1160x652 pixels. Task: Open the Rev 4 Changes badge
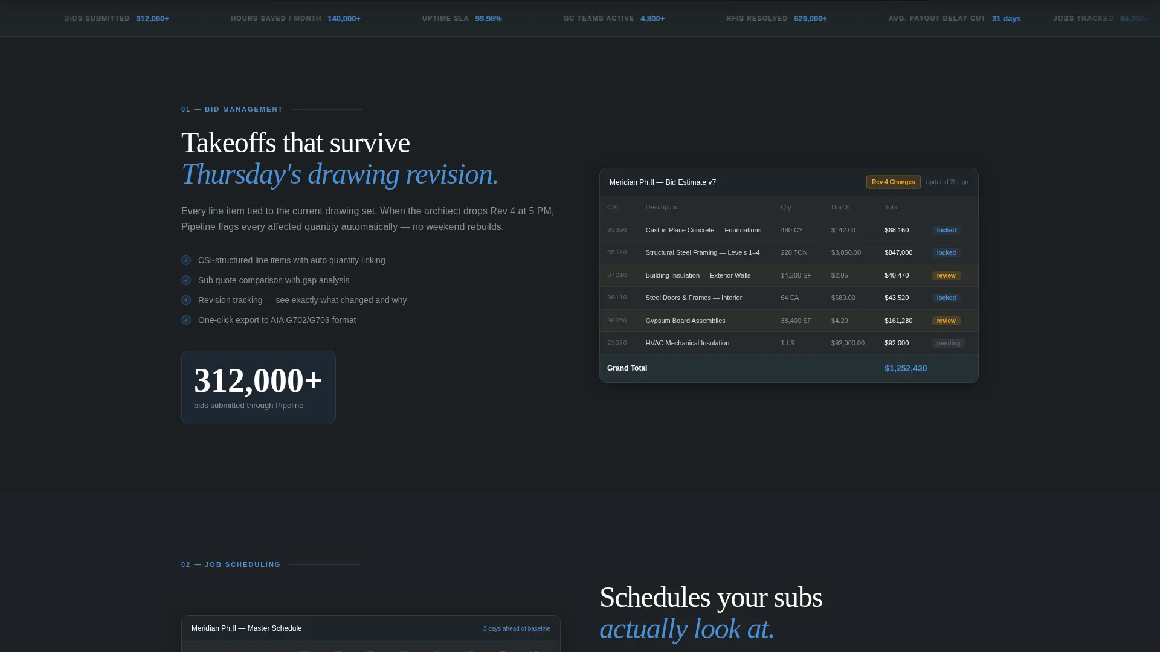coord(893,182)
